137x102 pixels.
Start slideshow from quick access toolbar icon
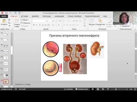(x=19, y=13)
